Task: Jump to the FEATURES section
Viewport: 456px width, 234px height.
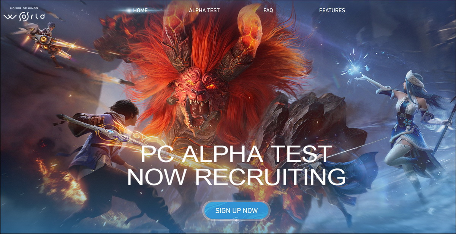Action: 332,10
